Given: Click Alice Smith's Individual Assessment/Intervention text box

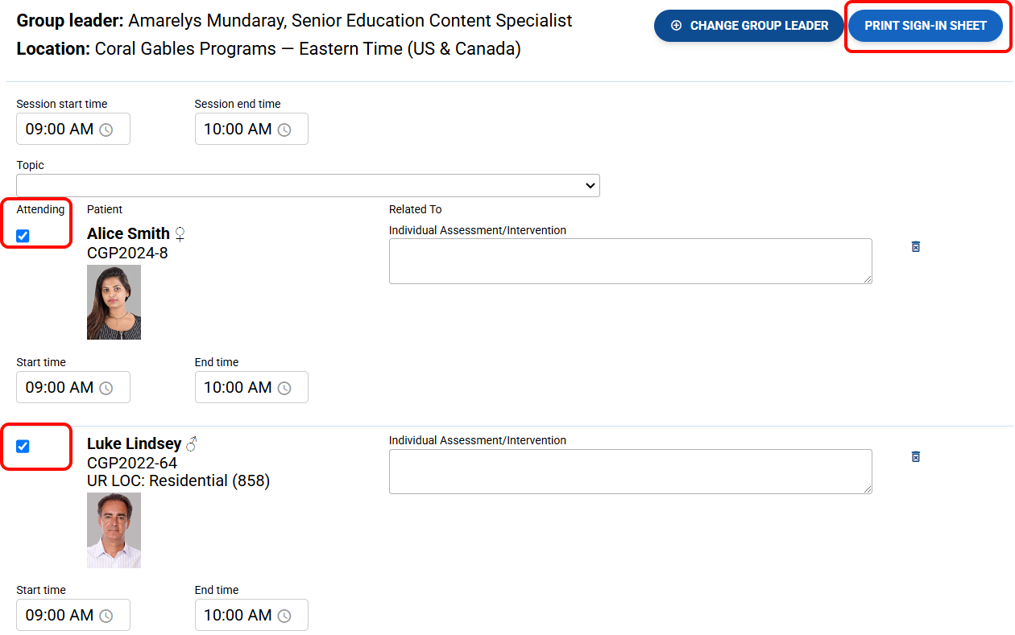Looking at the screenshot, I should (630, 261).
